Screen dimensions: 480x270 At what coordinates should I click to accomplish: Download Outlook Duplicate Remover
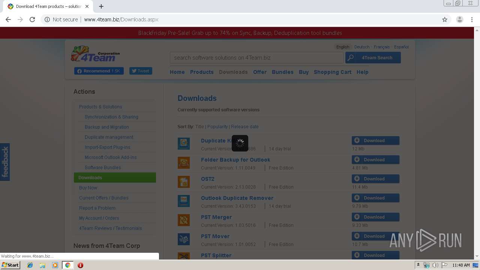375,198
